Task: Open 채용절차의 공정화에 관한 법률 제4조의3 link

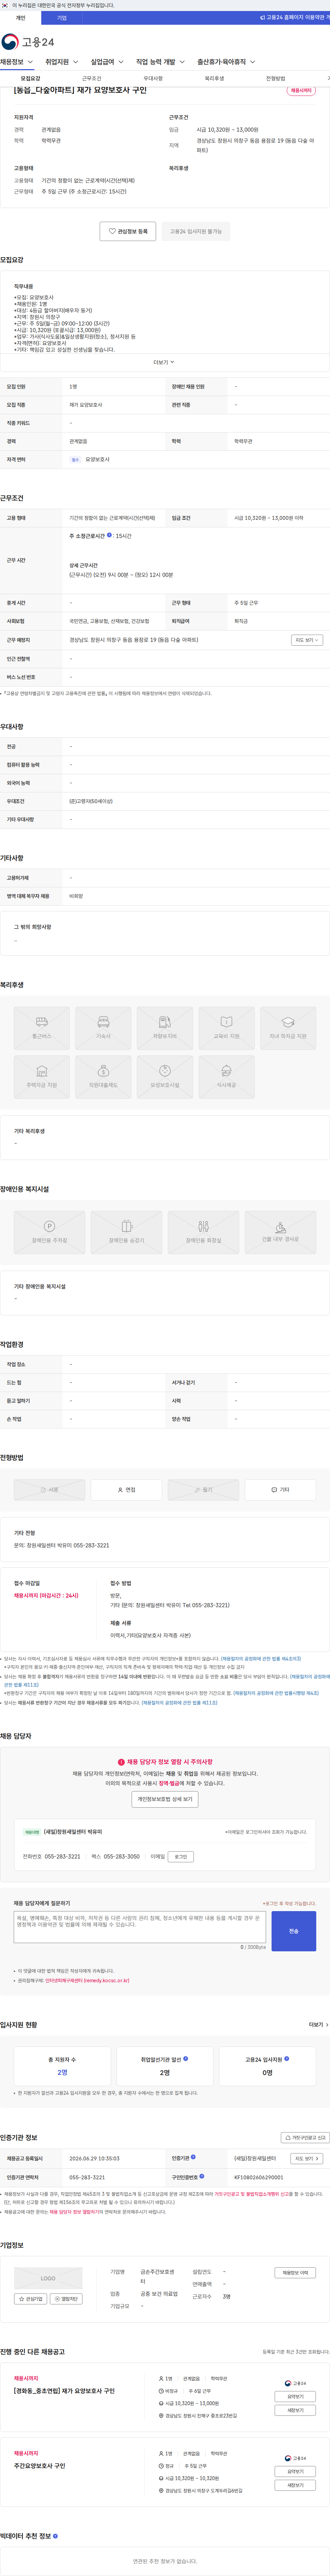Action: click(261, 1659)
